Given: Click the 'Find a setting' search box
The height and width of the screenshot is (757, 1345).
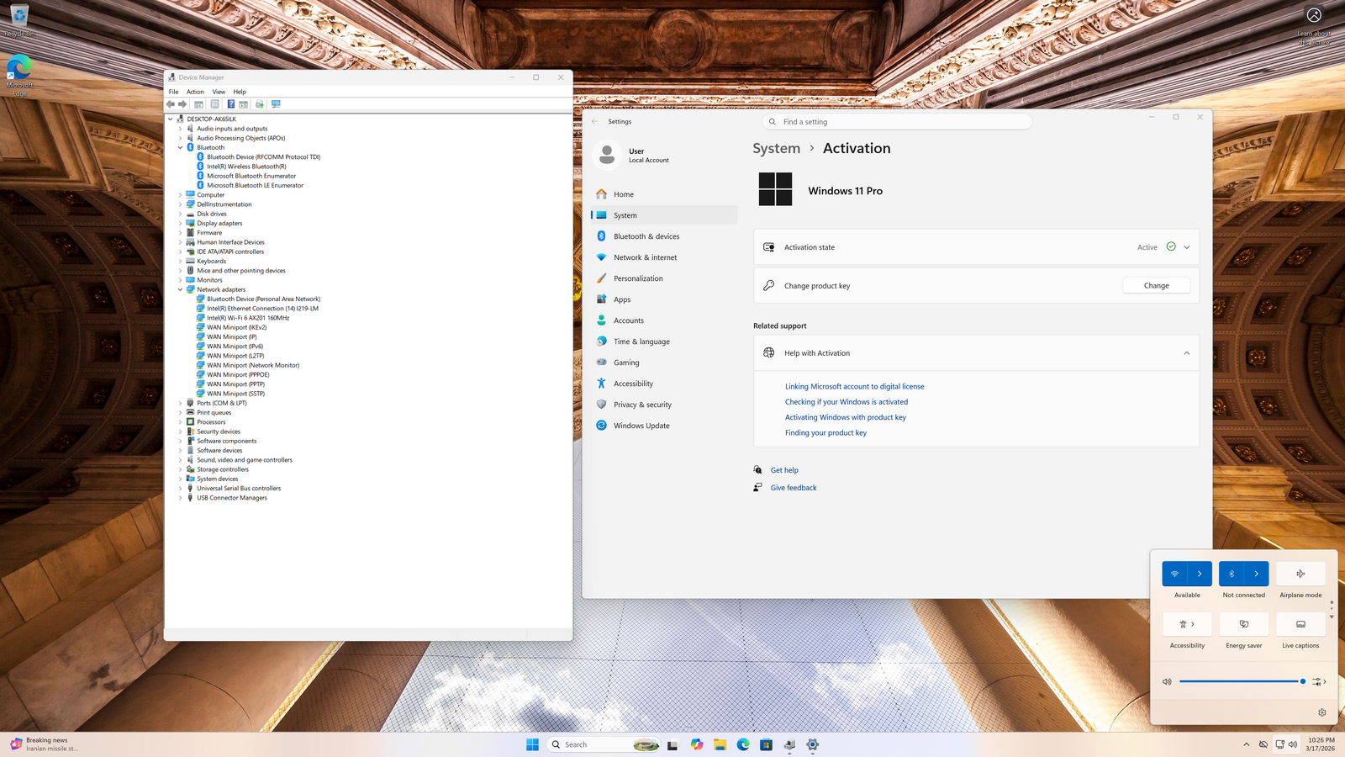Looking at the screenshot, I should point(896,122).
